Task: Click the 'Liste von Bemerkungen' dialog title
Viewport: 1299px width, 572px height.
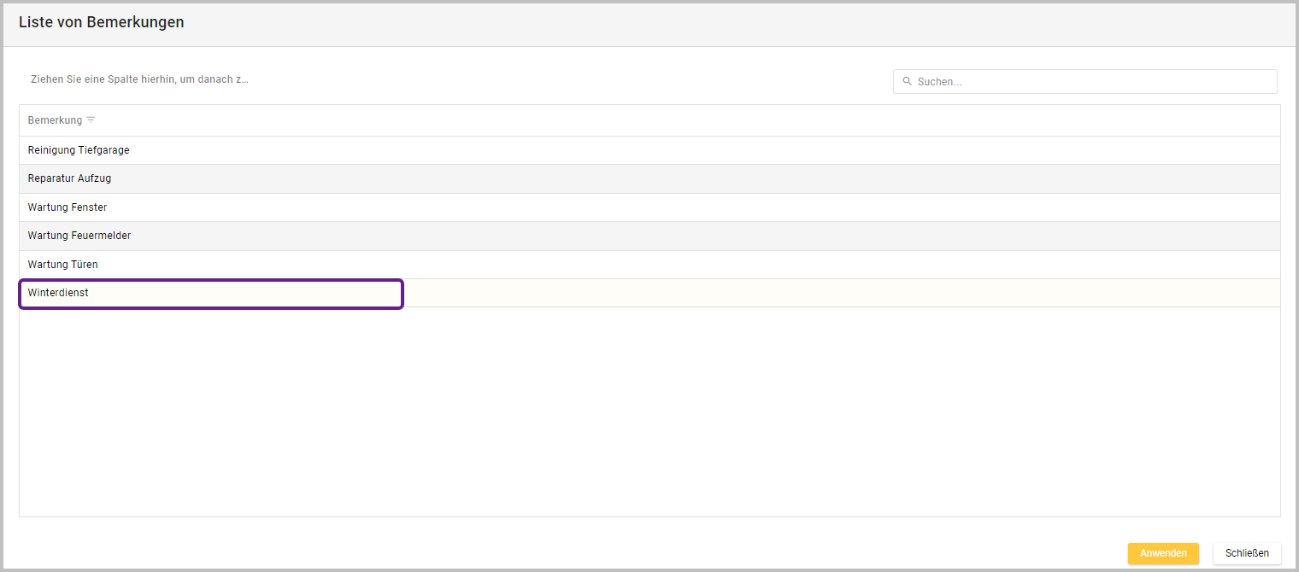Action: (x=101, y=22)
